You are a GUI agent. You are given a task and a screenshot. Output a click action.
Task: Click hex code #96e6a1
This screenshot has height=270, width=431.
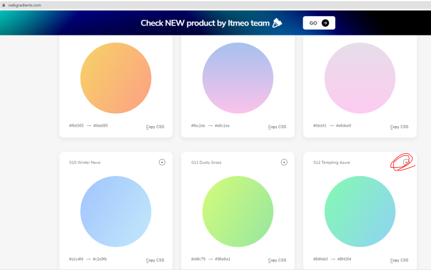pos(223,259)
